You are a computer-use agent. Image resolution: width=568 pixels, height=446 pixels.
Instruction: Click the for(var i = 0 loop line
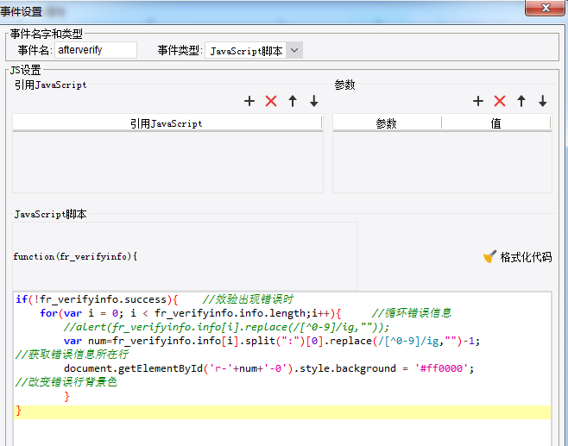[191, 313]
